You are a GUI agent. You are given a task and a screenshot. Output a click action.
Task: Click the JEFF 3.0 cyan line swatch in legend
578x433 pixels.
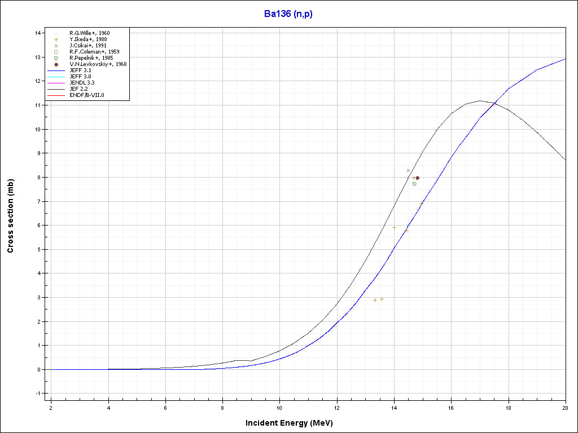56,77
